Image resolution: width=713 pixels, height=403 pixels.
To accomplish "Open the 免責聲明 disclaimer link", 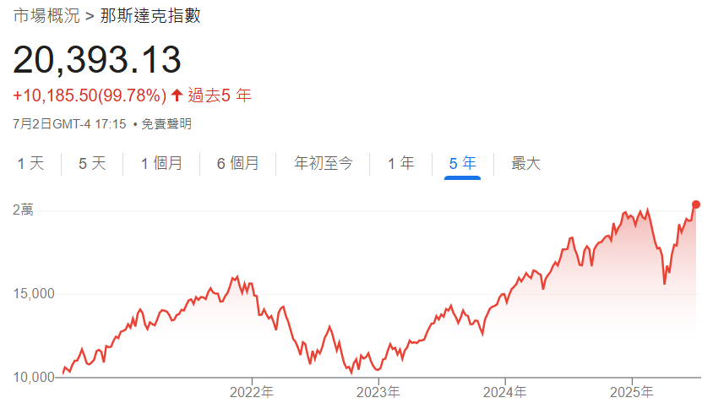I will pyautogui.click(x=166, y=123).
